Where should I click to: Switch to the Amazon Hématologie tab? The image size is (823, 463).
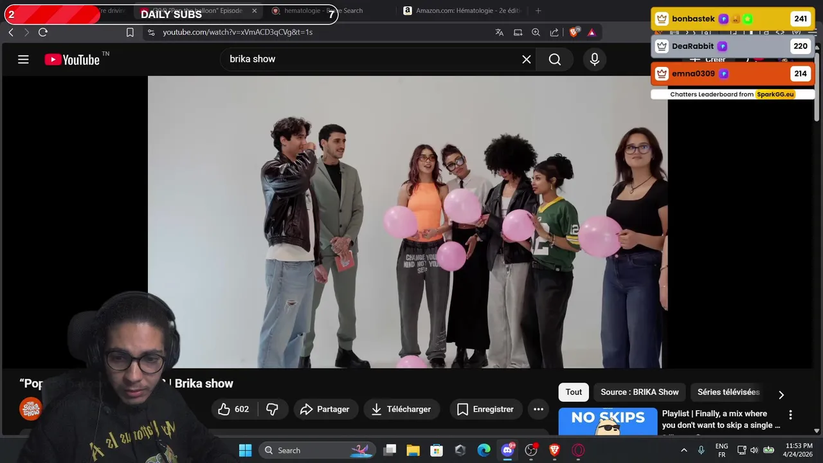[x=463, y=10]
